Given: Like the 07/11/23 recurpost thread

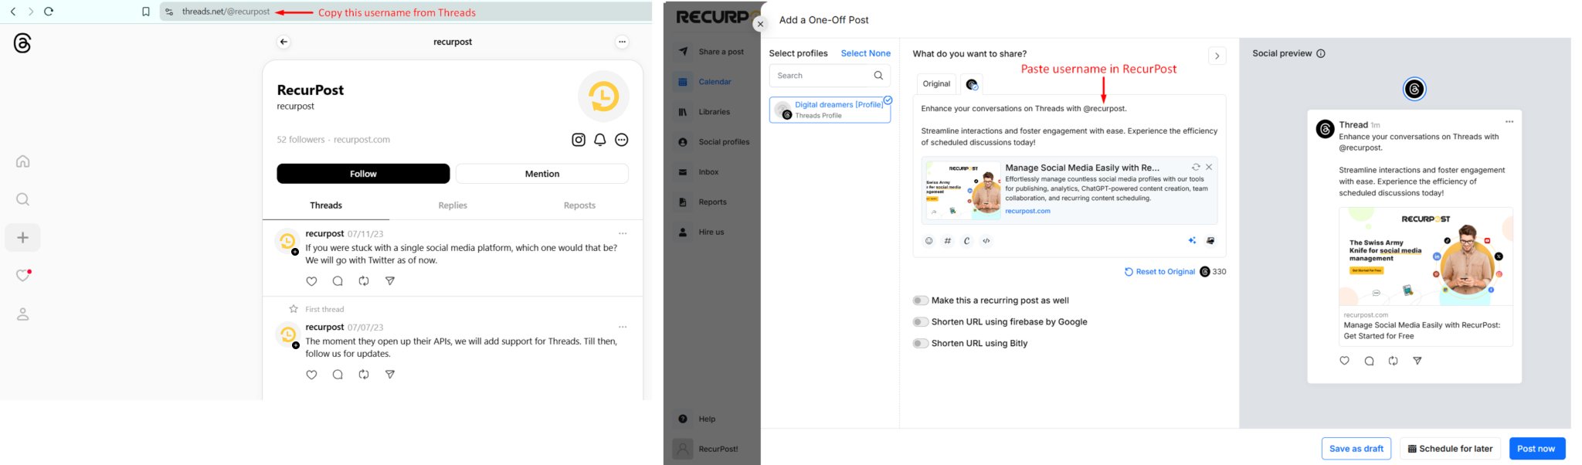Looking at the screenshot, I should [311, 281].
